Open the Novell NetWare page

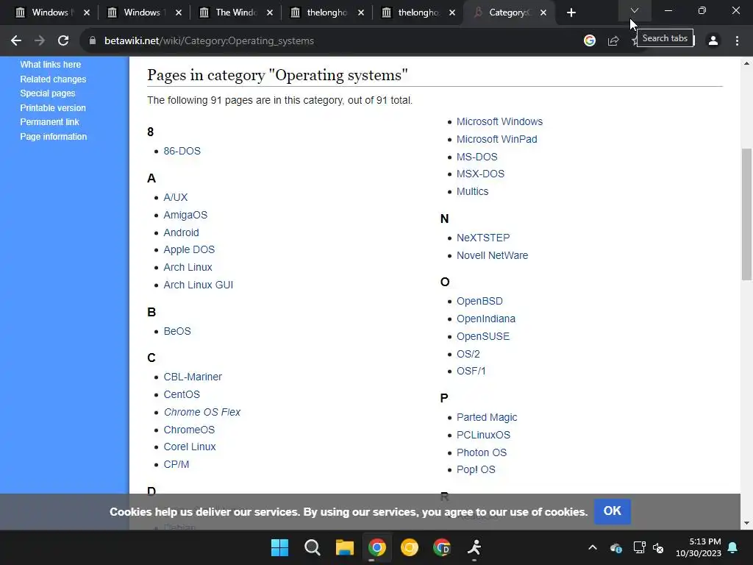pyautogui.click(x=492, y=255)
